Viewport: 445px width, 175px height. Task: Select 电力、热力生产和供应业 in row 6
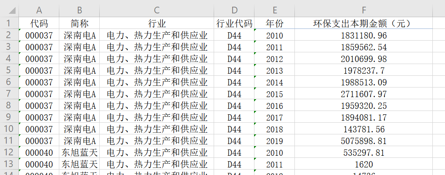(157, 82)
